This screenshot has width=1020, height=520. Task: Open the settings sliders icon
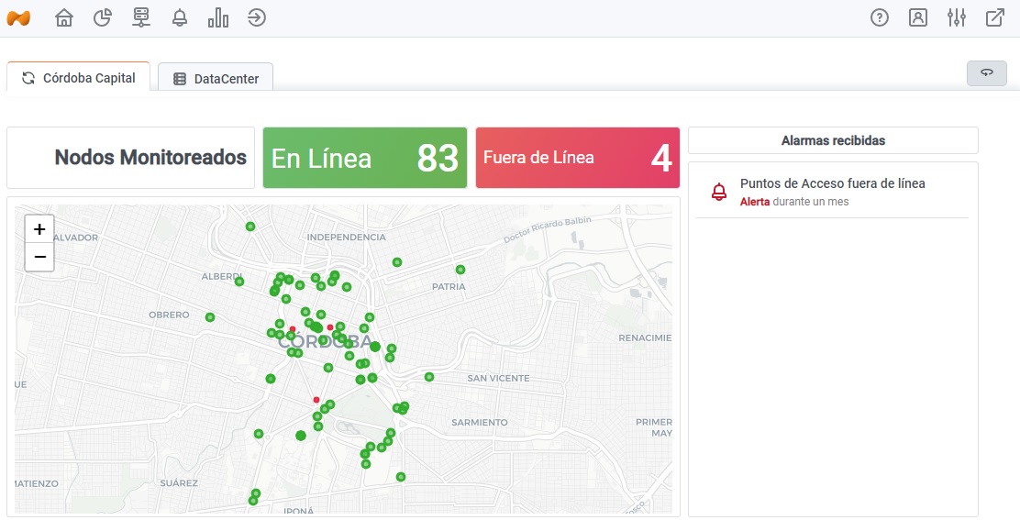coord(957,17)
